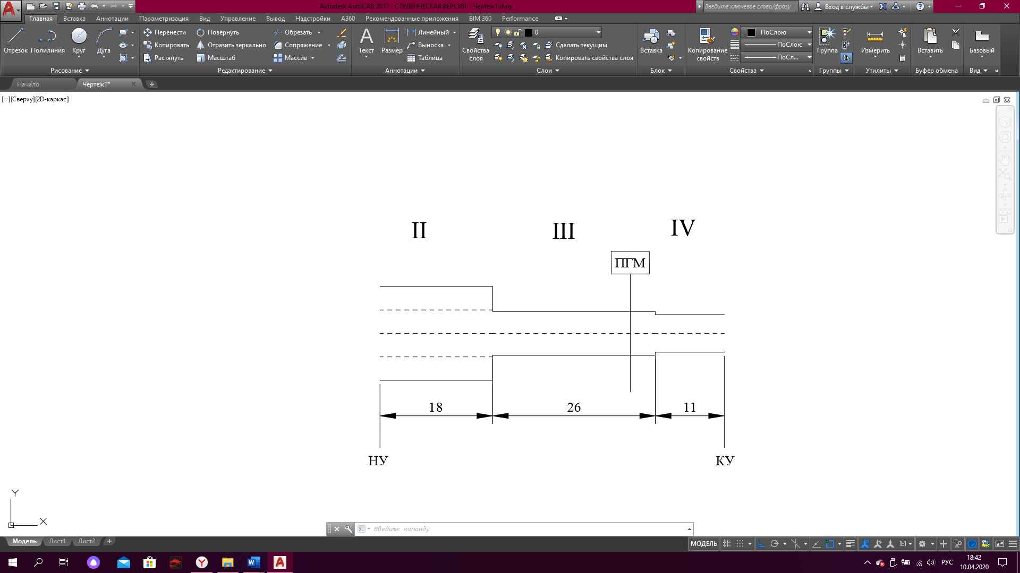The width and height of the screenshot is (1020, 573).
Task: Toggle object snap in status bar
Action: 830,544
